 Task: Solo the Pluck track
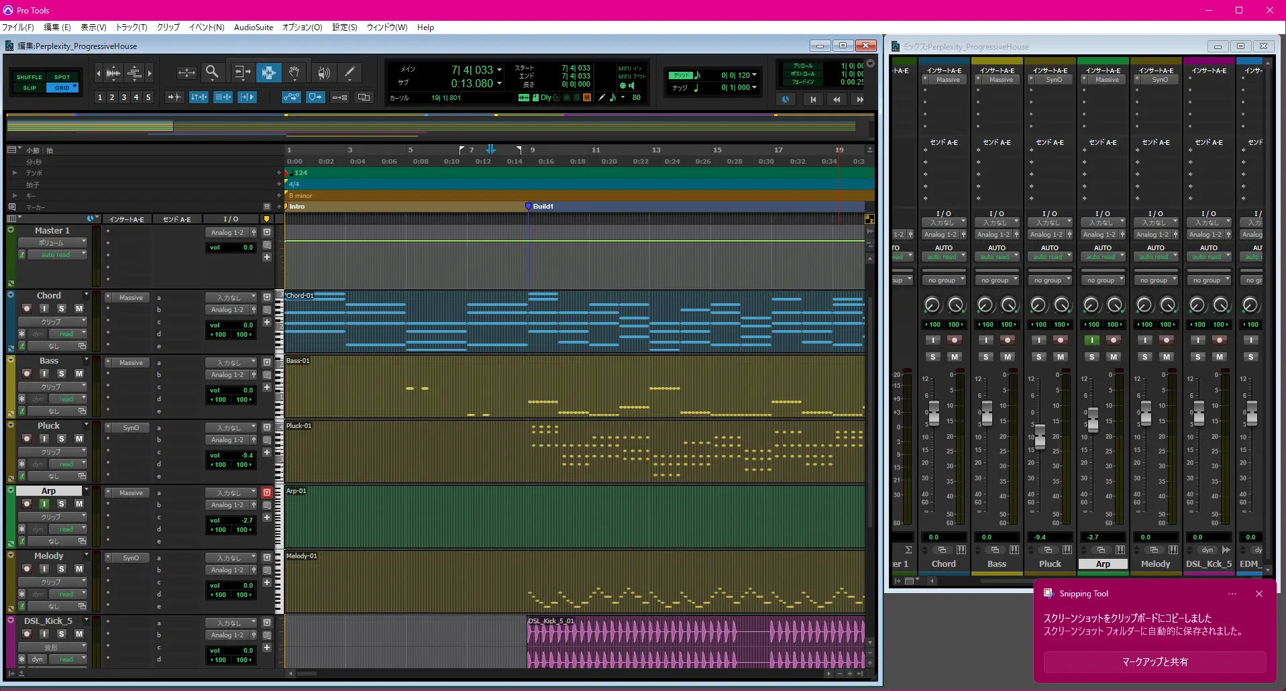pos(61,439)
